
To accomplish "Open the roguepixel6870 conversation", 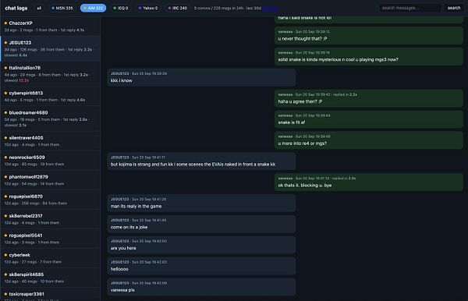I will [50, 200].
